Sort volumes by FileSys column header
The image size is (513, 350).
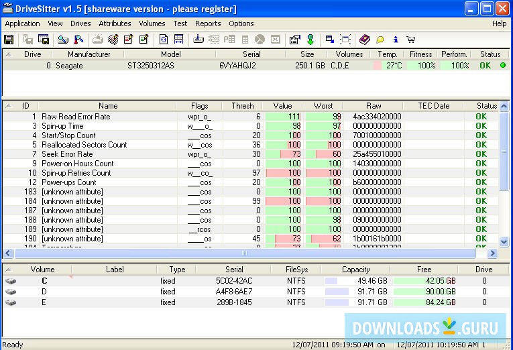tap(297, 270)
